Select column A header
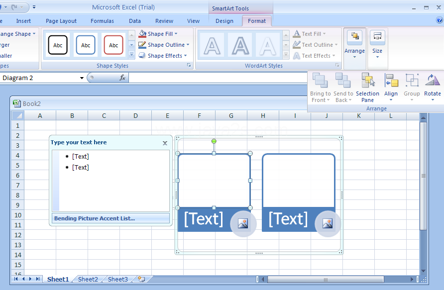 click(40, 115)
